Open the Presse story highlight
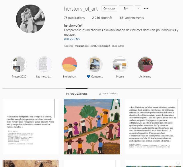 (x=120, y=64)
